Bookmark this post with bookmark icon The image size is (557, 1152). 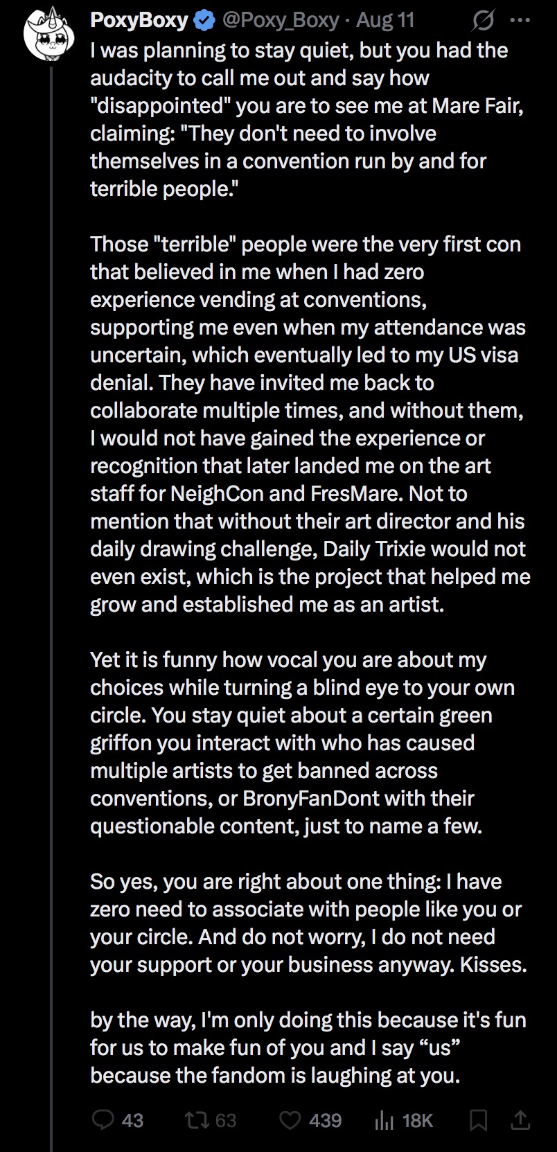[479, 1120]
